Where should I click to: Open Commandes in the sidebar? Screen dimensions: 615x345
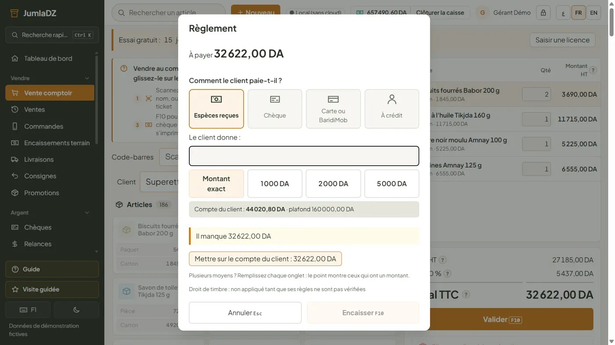(x=50, y=126)
